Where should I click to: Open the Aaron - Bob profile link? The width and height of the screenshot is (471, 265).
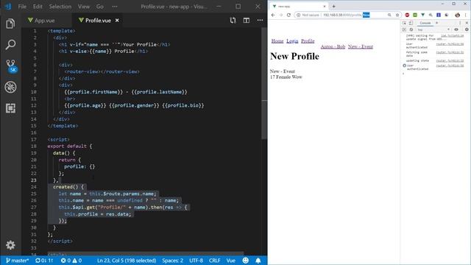(333, 46)
